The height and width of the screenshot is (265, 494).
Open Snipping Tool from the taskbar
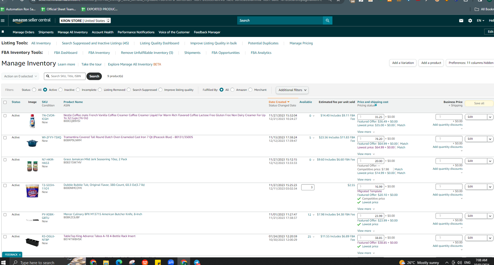[x=132, y=262]
